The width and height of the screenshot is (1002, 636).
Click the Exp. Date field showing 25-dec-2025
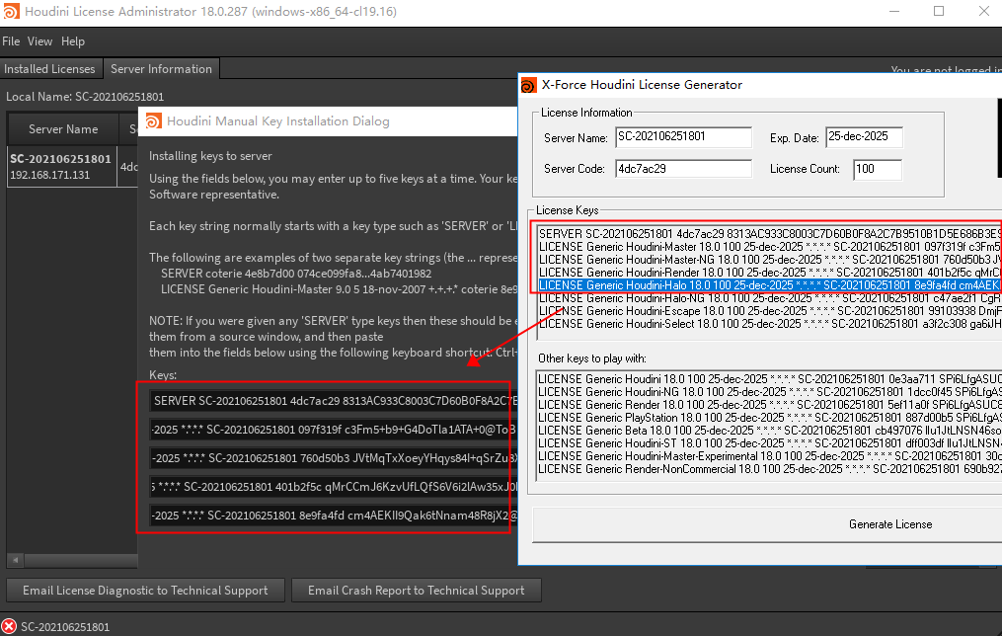pyautogui.click(x=864, y=137)
